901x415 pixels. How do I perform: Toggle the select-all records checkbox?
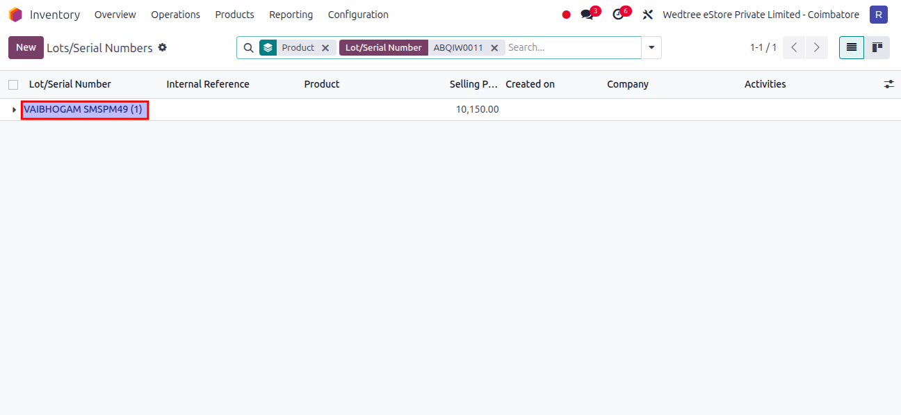(x=12, y=83)
